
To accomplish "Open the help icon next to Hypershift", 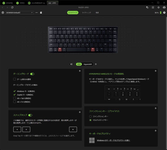I will [96, 64].
